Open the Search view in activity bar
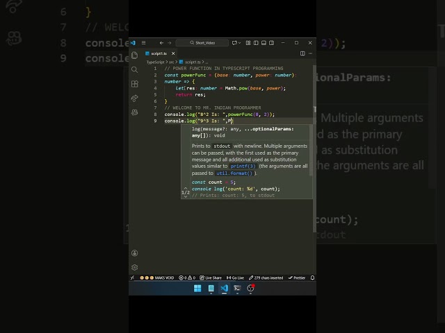Viewport: 445px width, 333px height. 134,69
